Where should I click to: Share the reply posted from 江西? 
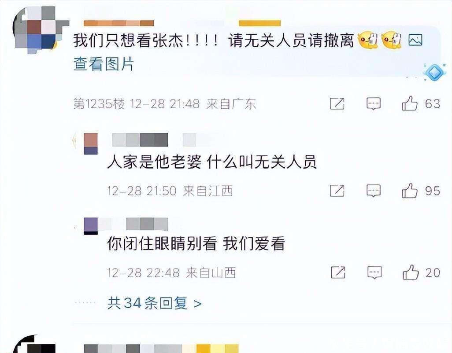coord(337,191)
